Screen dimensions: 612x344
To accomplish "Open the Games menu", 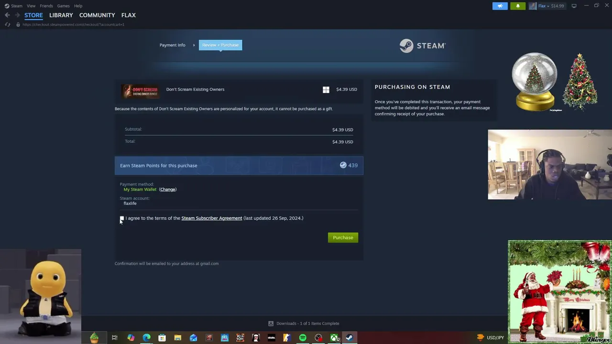I will [x=63, y=6].
